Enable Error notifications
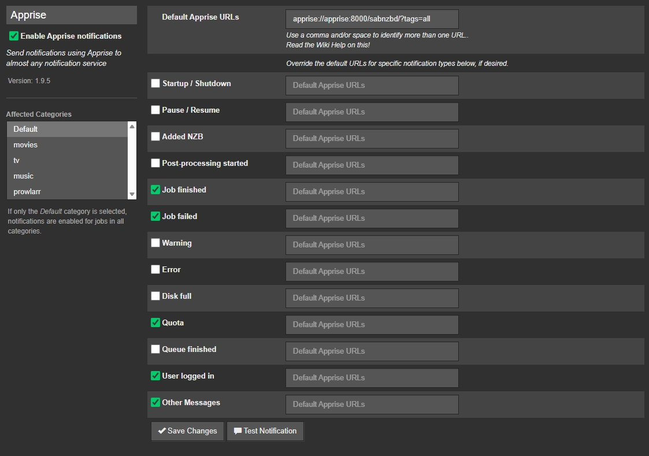Image resolution: width=649 pixels, height=456 pixels. point(155,269)
